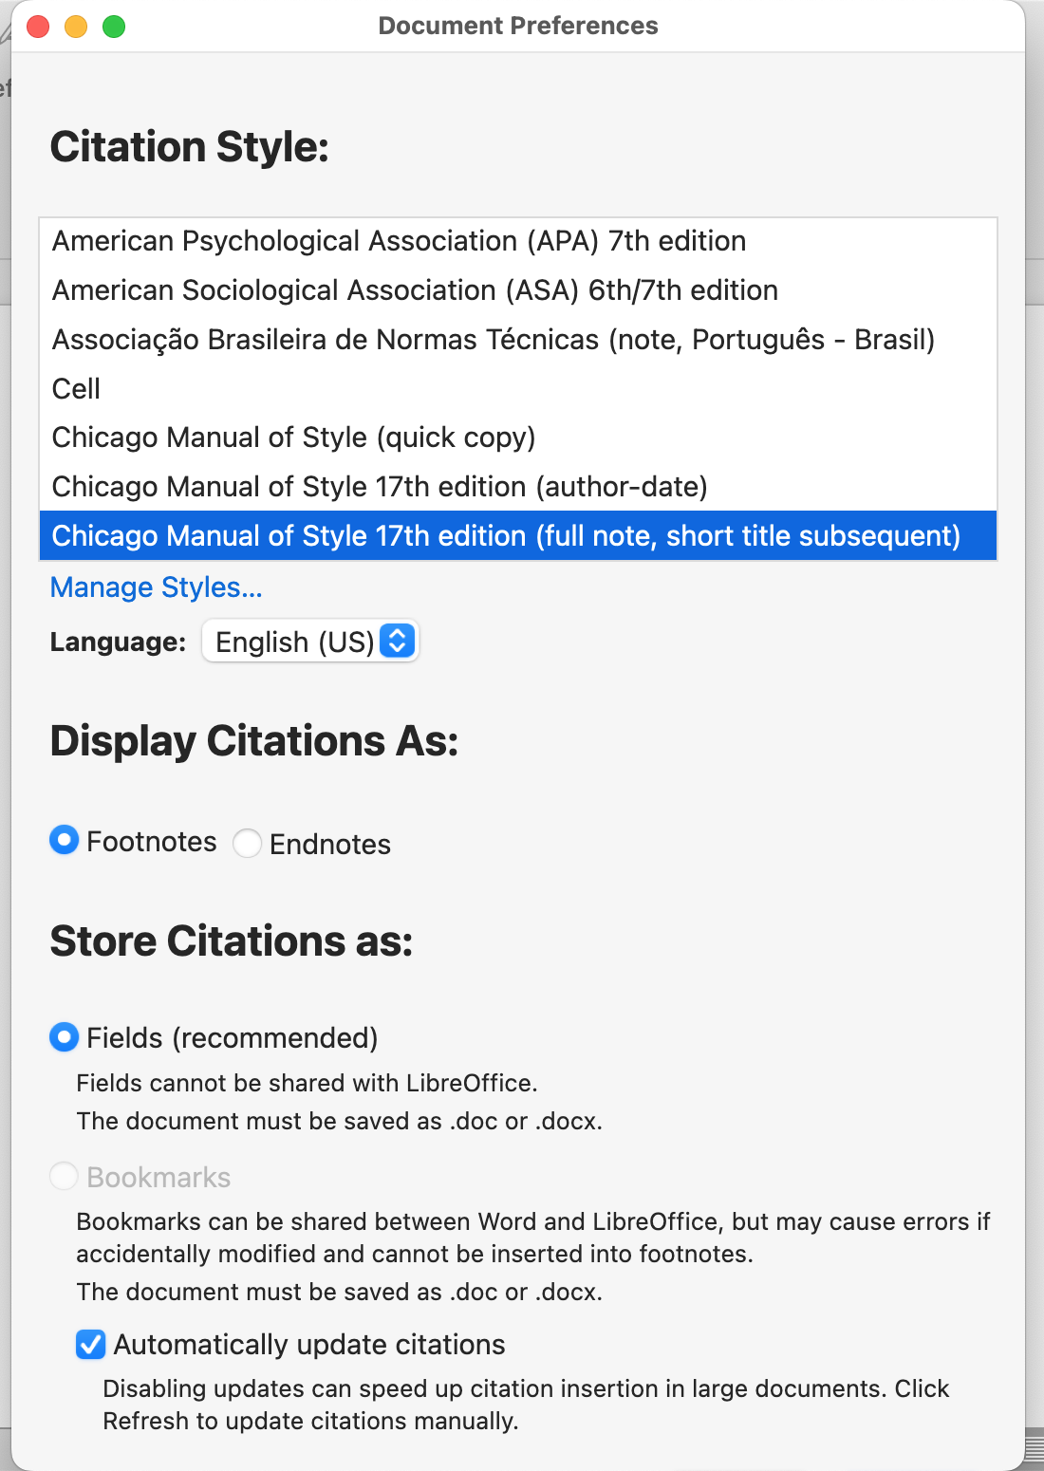
Task: Select American Sociological Association (ASA) 6th/7th edition
Action: pos(518,290)
